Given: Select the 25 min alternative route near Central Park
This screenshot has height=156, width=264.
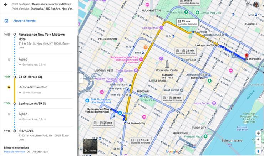Looking at the screenshot, I should coord(187,22).
